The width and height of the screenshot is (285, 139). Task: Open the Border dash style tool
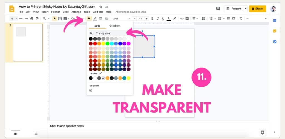[x=106, y=19]
